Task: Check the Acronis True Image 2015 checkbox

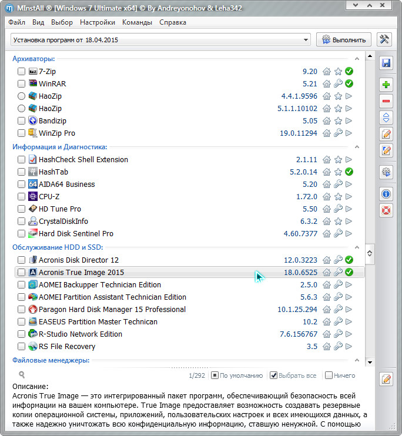Action: (x=21, y=272)
